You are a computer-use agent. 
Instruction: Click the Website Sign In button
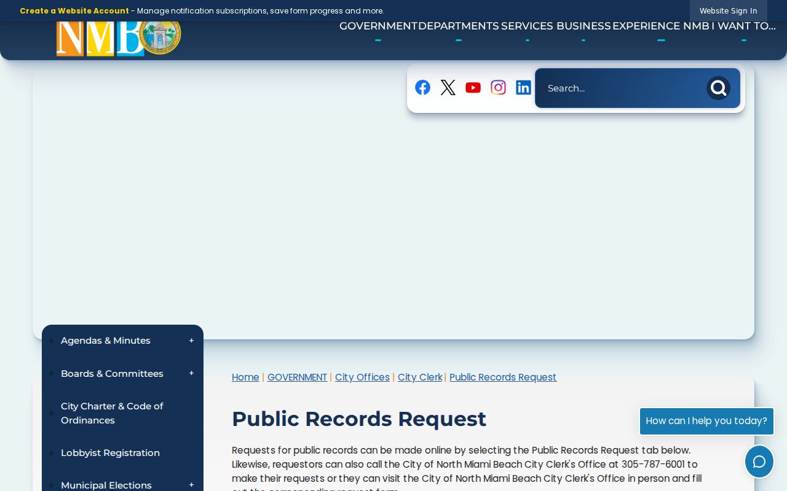click(728, 11)
